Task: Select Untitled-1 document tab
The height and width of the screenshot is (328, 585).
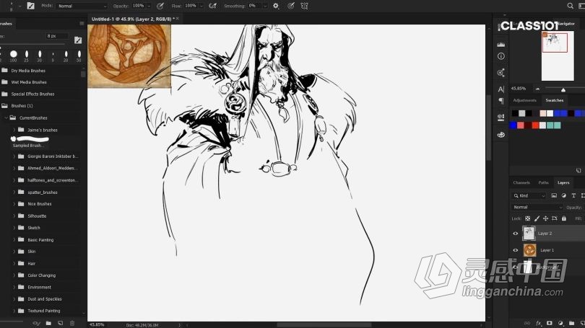Action: pos(132,19)
